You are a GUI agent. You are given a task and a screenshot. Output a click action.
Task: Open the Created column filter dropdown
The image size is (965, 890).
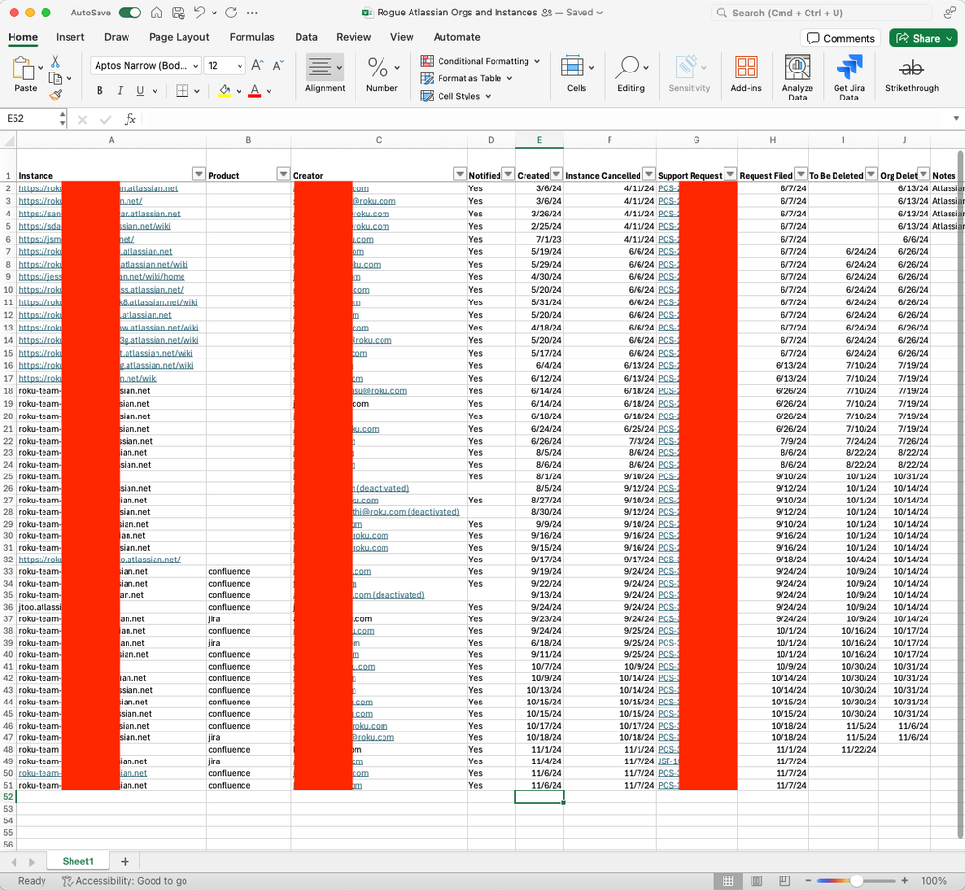pos(556,174)
